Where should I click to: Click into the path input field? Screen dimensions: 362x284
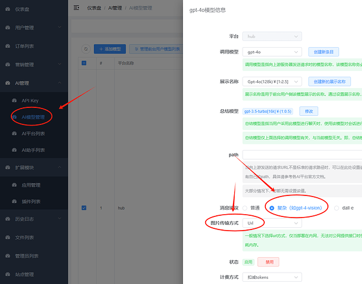click(x=302, y=155)
